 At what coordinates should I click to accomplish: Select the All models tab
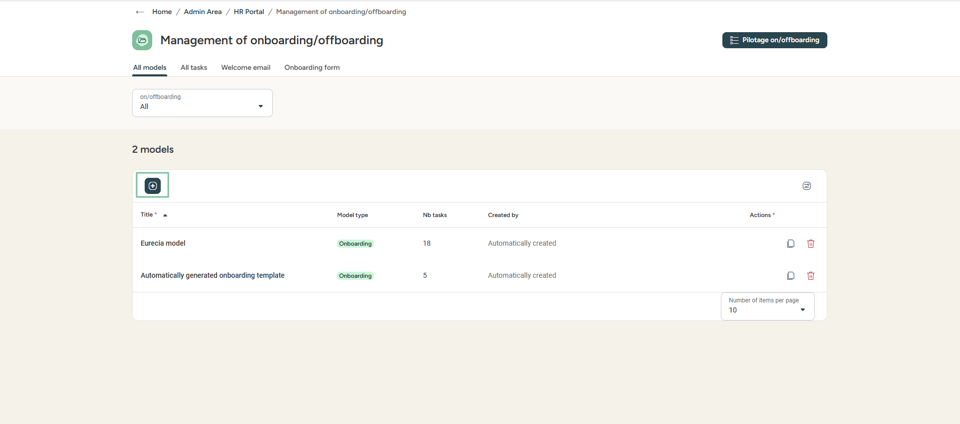click(150, 67)
